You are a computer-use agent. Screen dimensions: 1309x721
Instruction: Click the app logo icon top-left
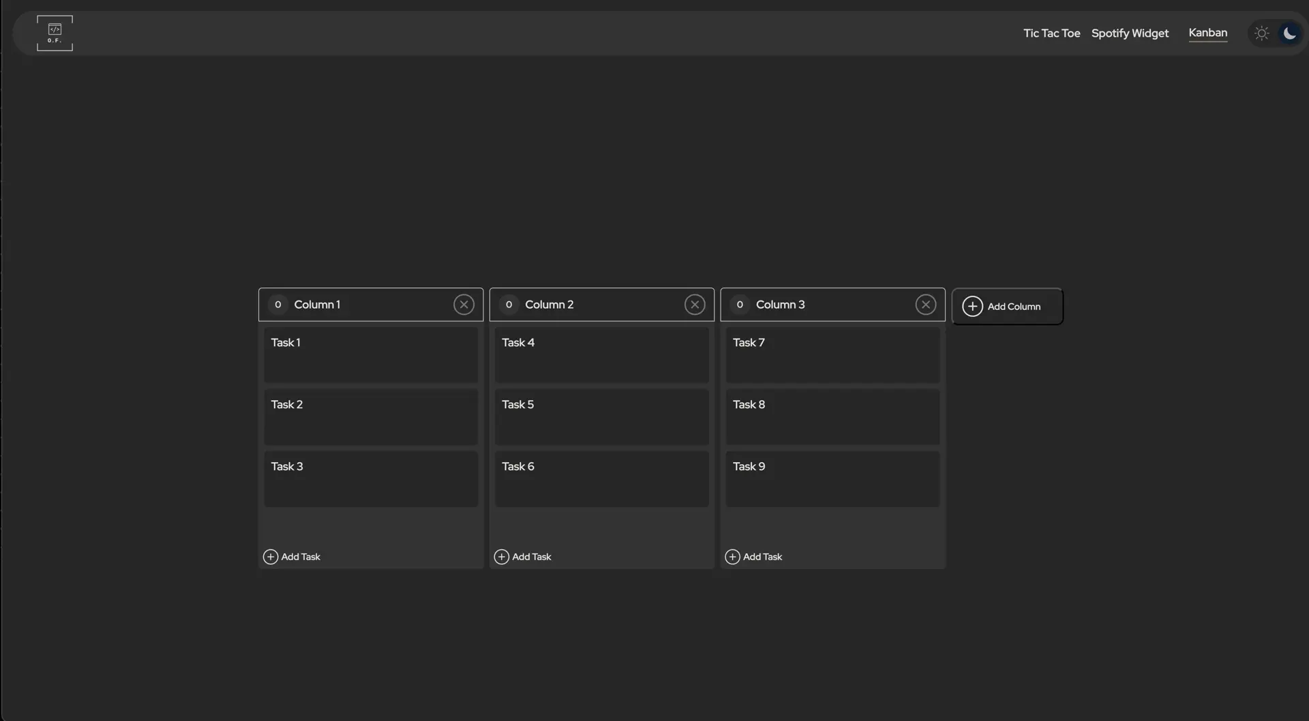click(x=55, y=32)
